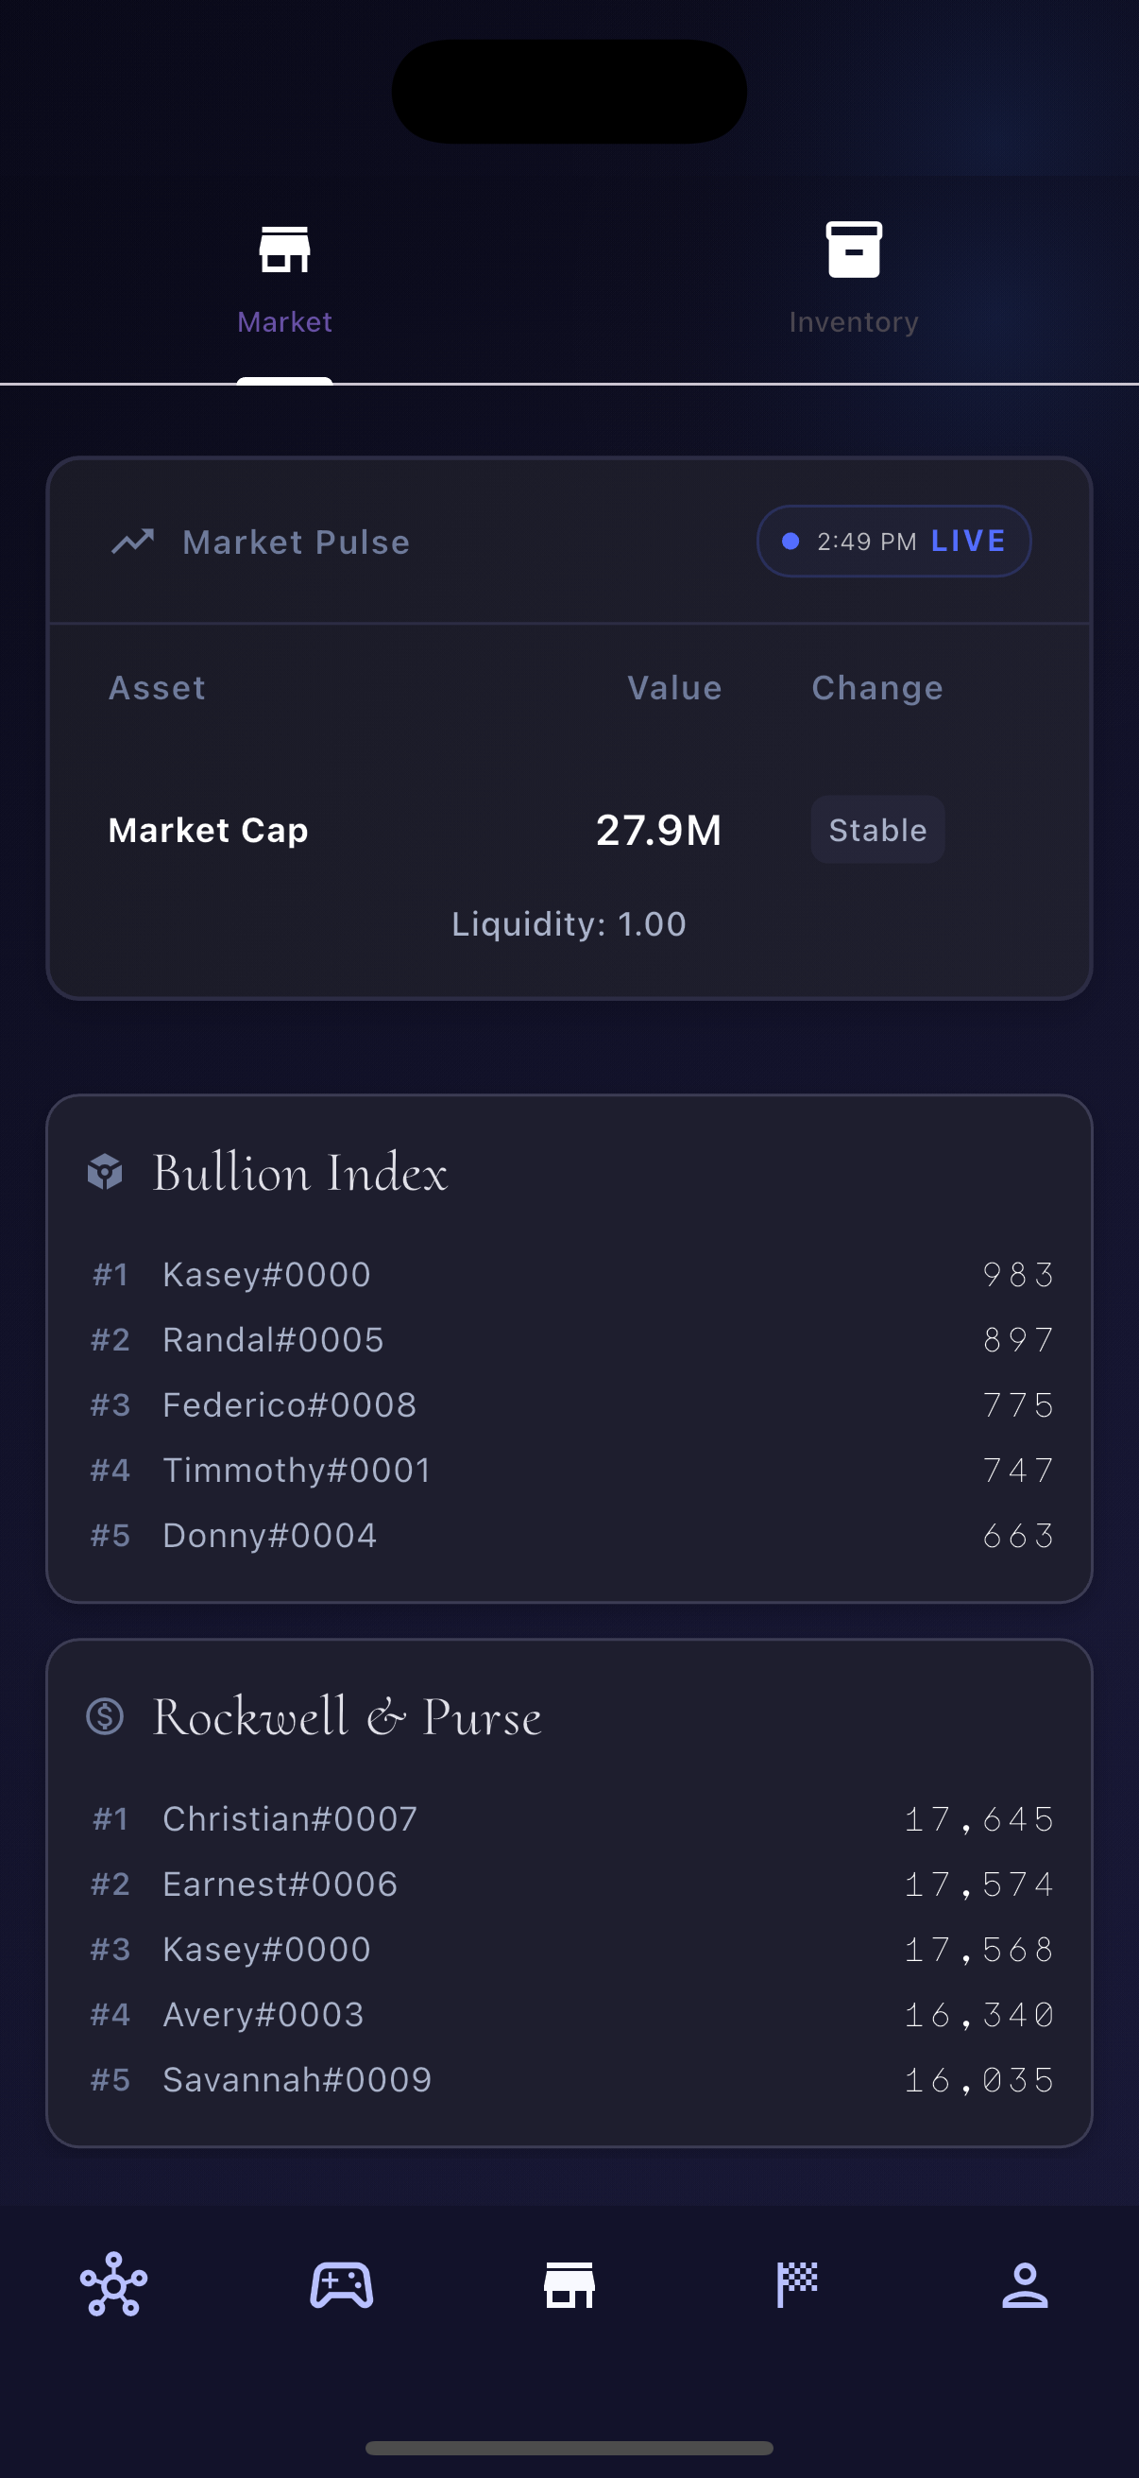This screenshot has height=2478, width=1139.
Task: Tap the Market Cap asset row
Action: [209, 830]
